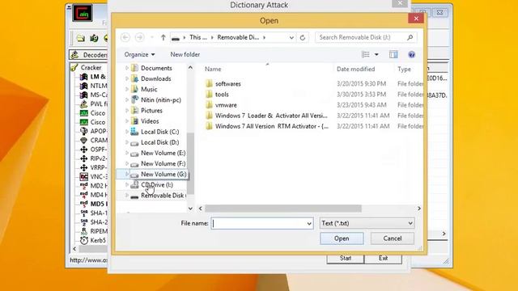Click Start in the Dictionary Attack window
Screen dimensions: 518x291
(346, 259)
